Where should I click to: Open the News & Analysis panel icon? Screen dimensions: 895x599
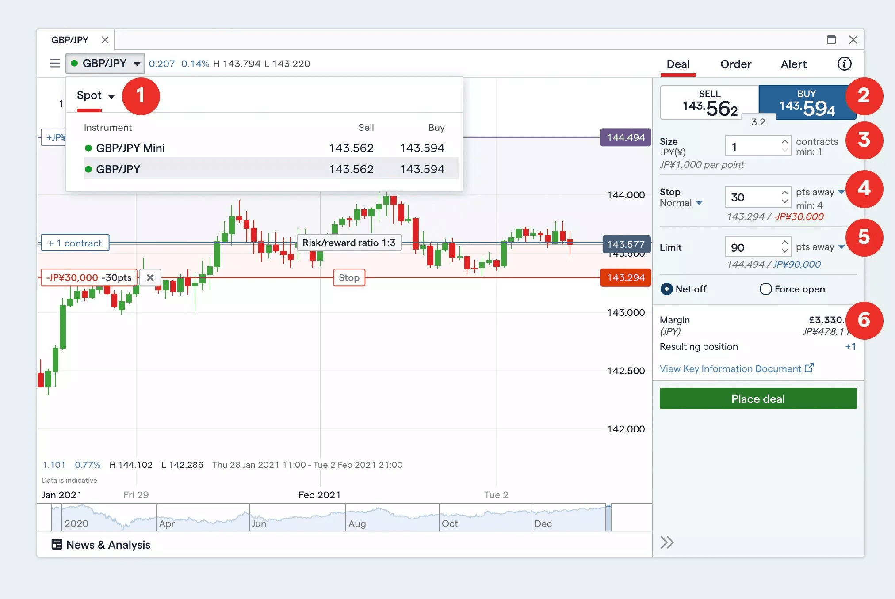[x=57, y=544]
